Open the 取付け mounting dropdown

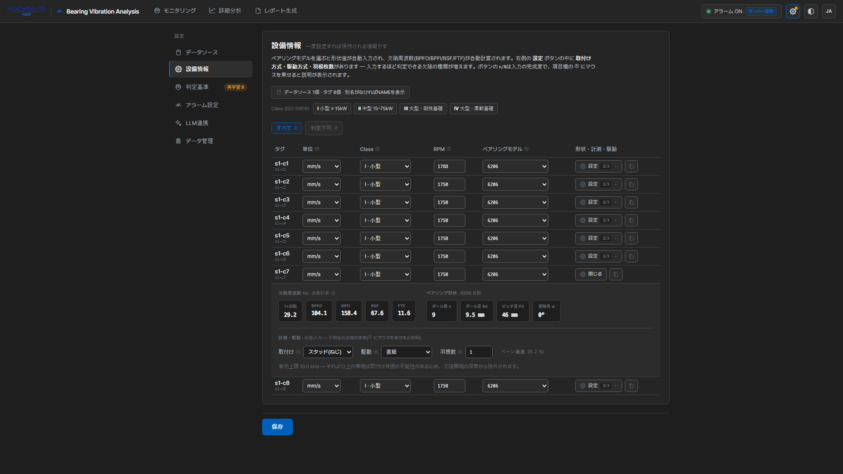(328, 352)
